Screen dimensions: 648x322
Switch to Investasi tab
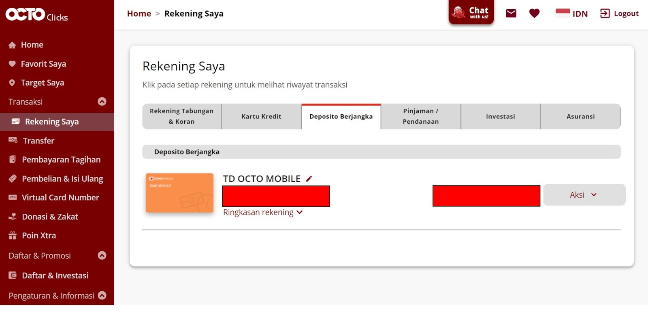click(x=501, y=116)
